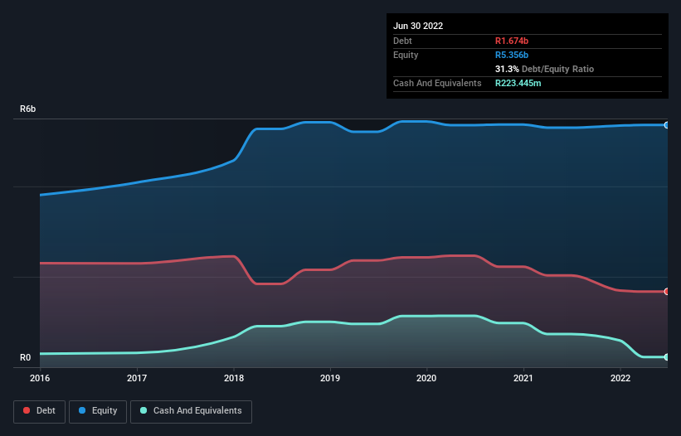Click the R0 y-axis label
The width and height of the screenshot is (681, 436).
pyautogui.click(x=26, y=357)
